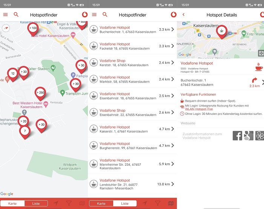The height and width of the screenshot is (209, 264).
Task: Follow the WLAN-Hotspot-Flat link
Action: 199,109
